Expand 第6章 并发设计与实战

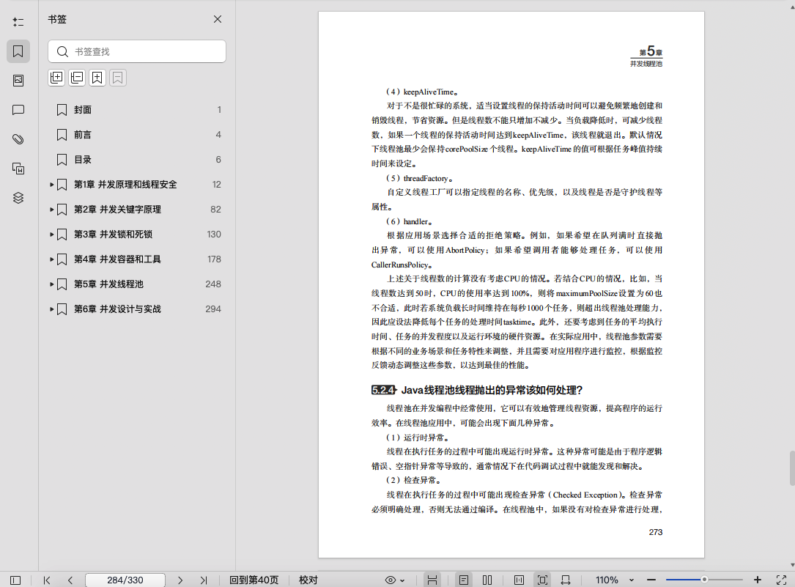[x=51, y=309]
